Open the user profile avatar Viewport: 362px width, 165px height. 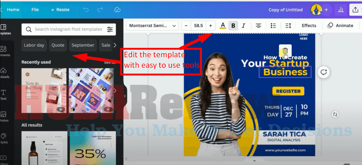point(316,10)
